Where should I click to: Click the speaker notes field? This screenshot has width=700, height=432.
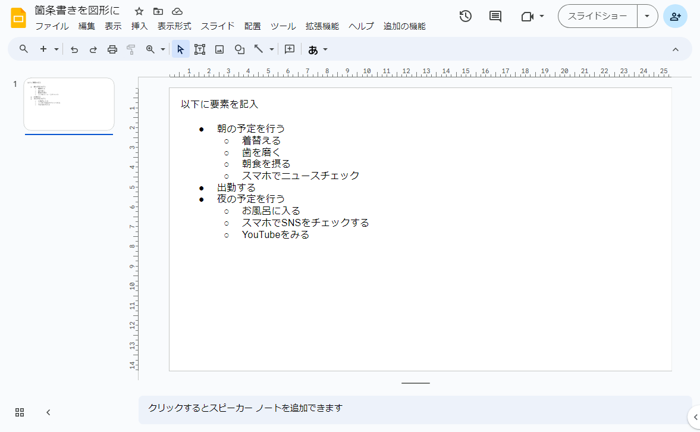[415, 409]
